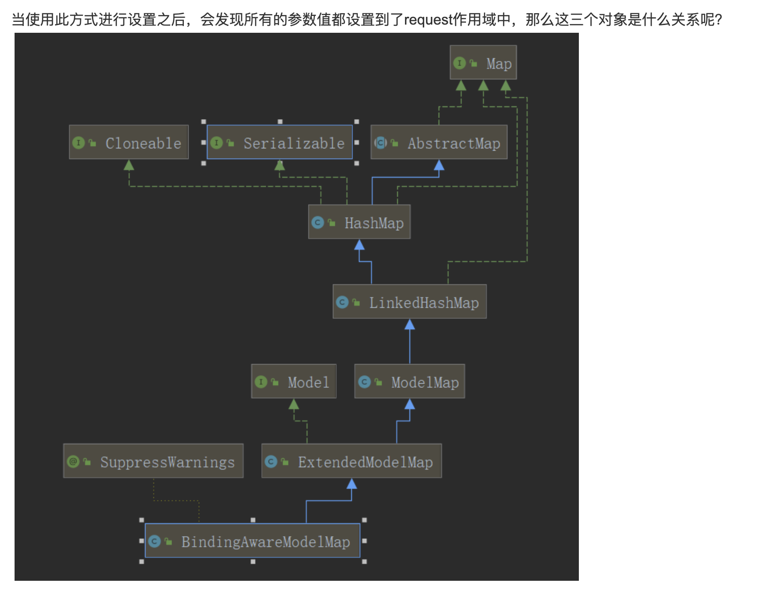
Task: Click the visibility lock icon on Map
Action: (473, 63)
